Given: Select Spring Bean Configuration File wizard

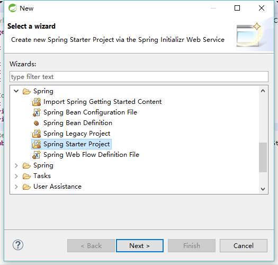Looking at the screenshot, I should 90,112.
